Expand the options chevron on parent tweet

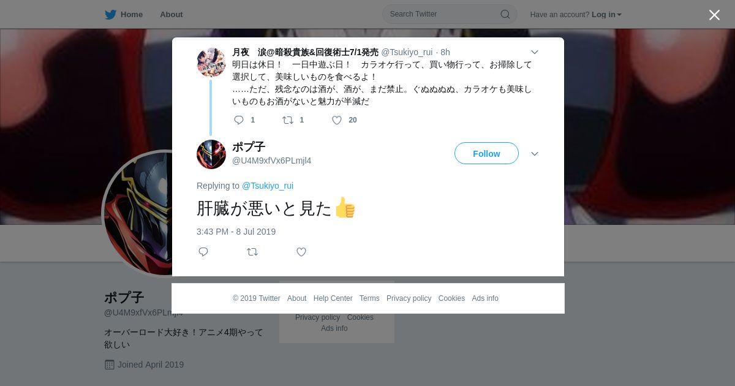(535, 53)
